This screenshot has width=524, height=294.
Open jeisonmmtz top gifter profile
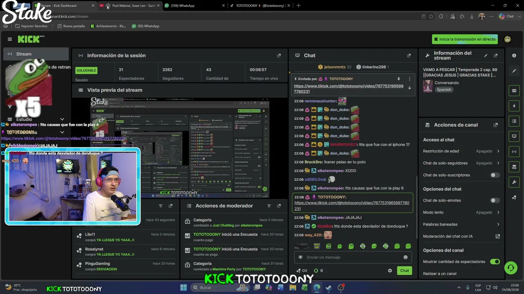tap(334, 67)
